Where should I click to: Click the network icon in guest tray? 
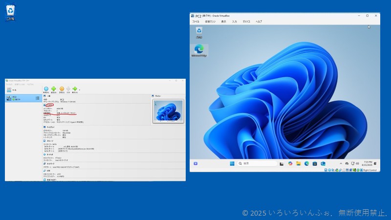352,164
